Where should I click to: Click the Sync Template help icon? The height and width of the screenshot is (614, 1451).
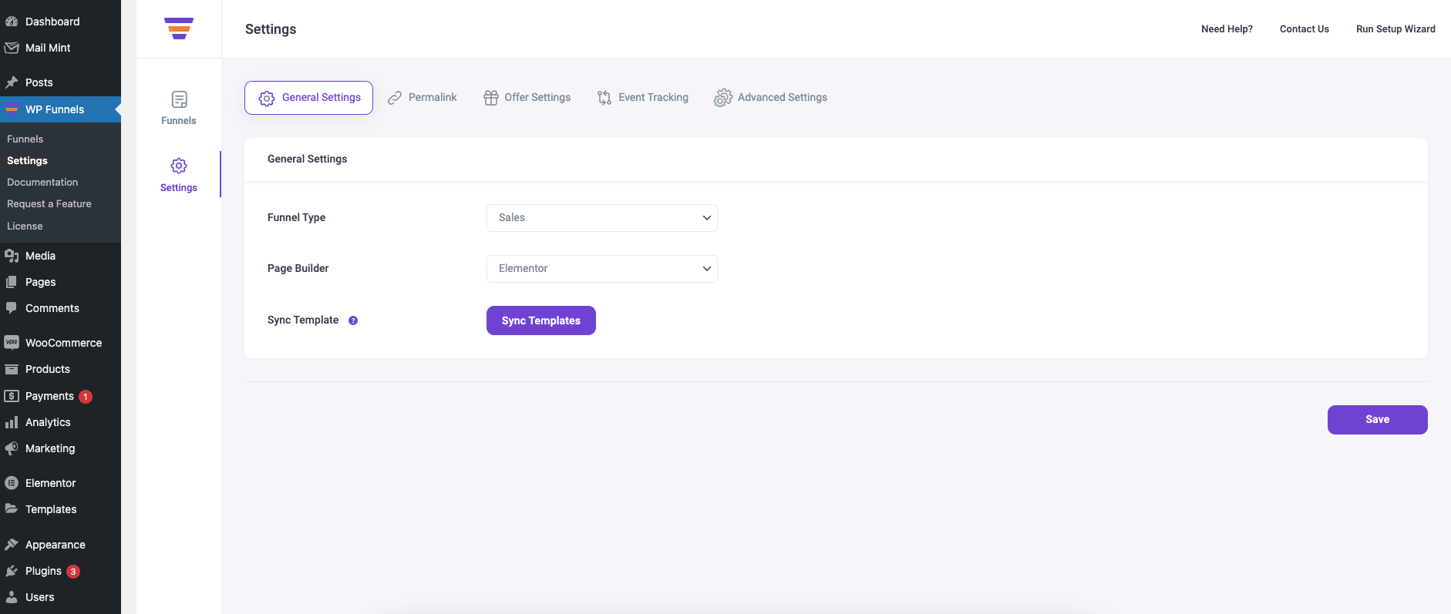pyautogui.click(x=353, y=320)
